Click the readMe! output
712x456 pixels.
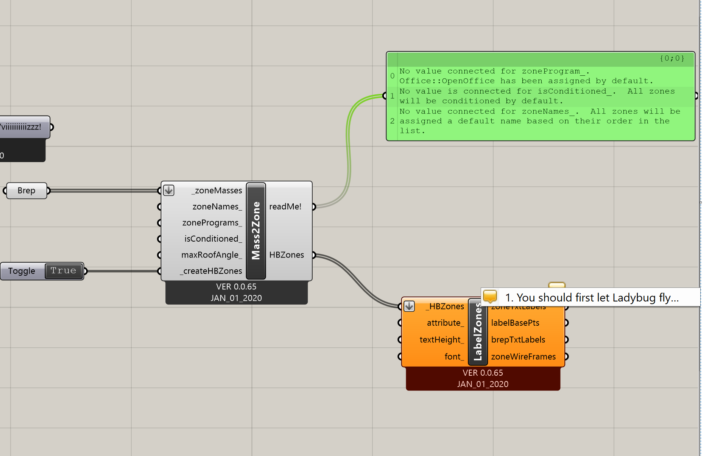click(x=285, y=206)
